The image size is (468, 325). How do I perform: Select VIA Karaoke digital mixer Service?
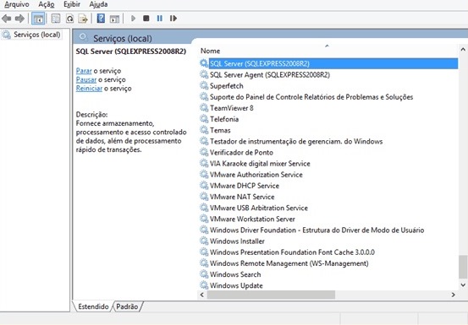(x=328, y=164)
